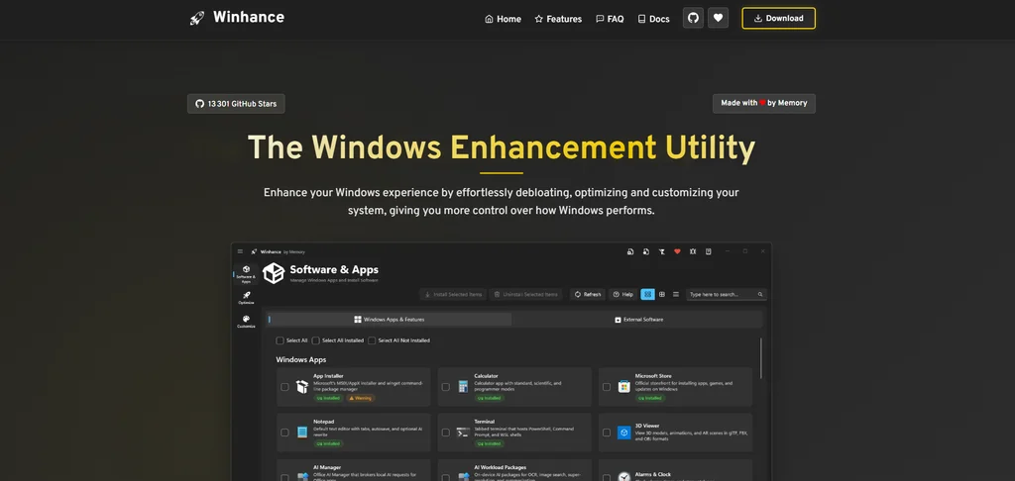Click the Made with love by Memory badge
The height and width of the screenshot is (481, 1015).
pos(764,104)
